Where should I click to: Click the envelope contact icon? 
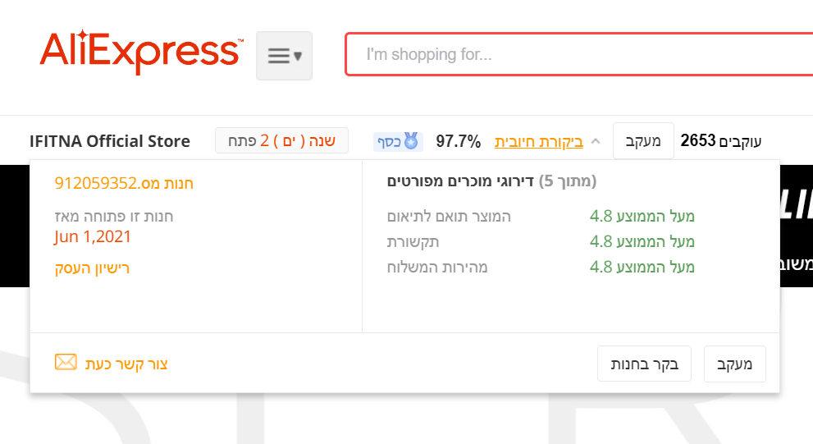click(66, 363)
